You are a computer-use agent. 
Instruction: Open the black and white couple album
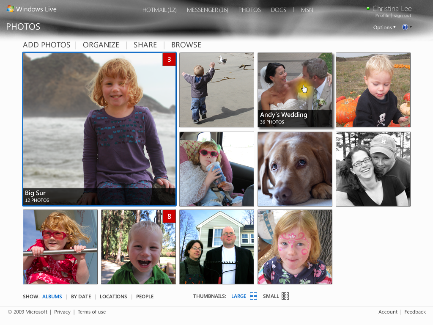coord(373,169)
